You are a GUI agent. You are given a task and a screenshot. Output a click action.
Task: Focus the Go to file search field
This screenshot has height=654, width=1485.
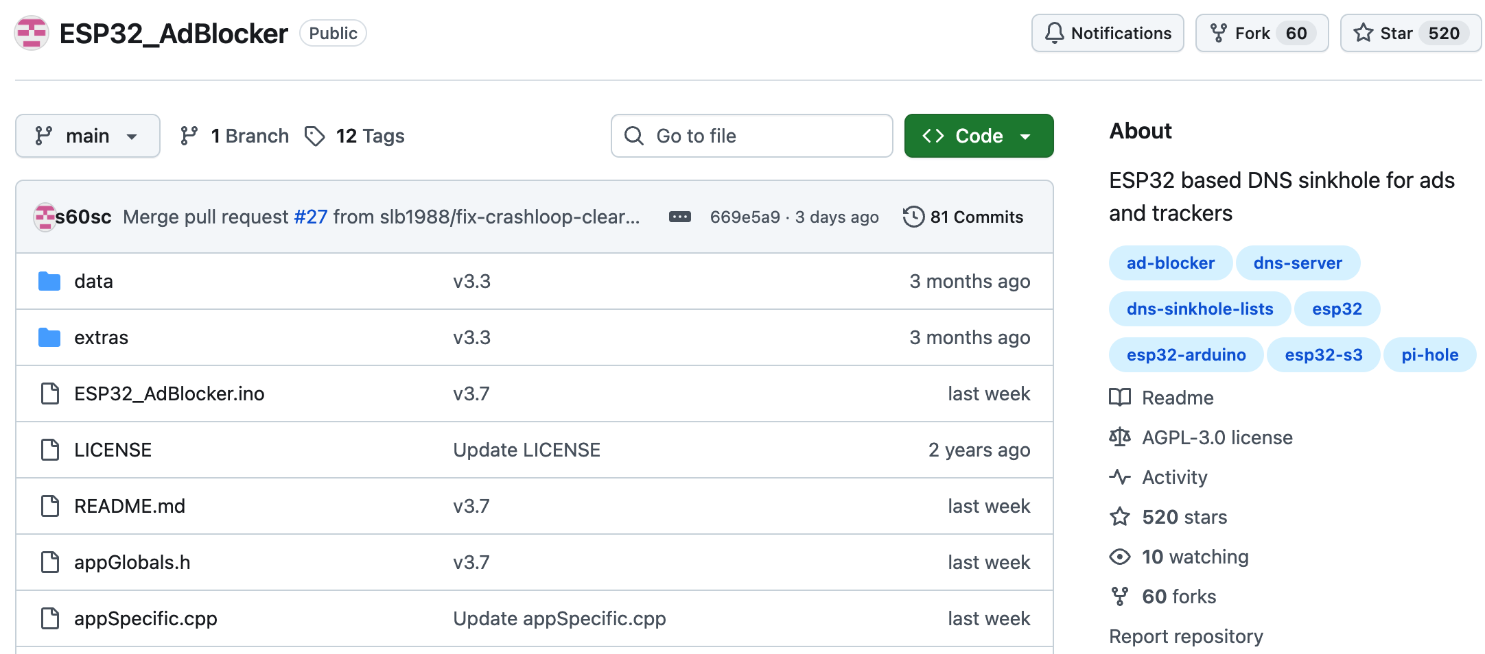751,136
